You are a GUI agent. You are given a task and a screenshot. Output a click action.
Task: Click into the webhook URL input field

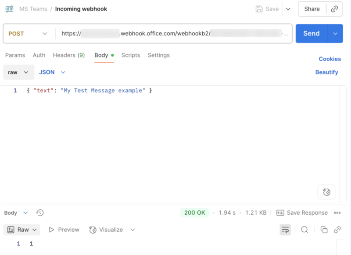point(174,34)
